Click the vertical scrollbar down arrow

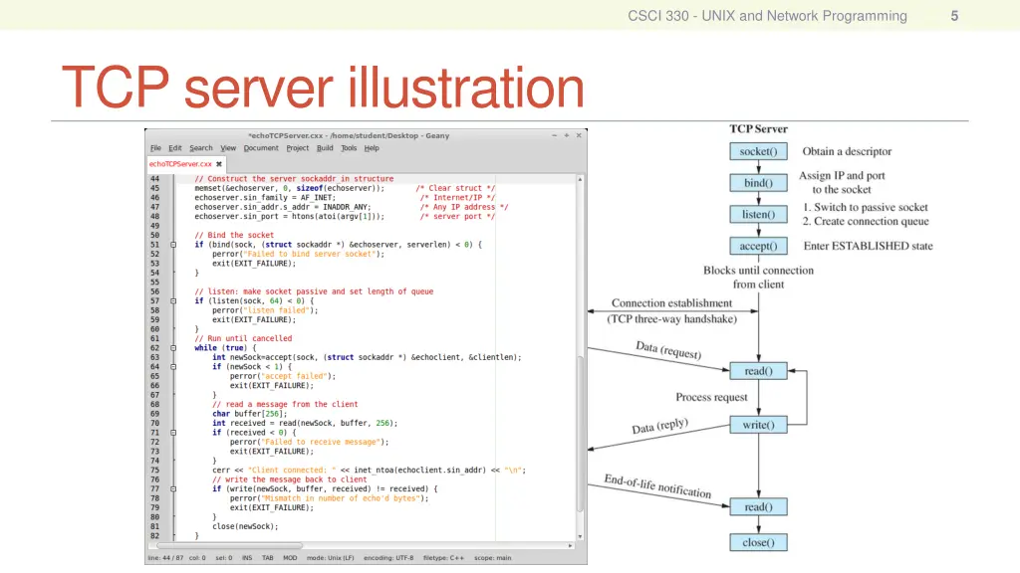click(581, 537)
